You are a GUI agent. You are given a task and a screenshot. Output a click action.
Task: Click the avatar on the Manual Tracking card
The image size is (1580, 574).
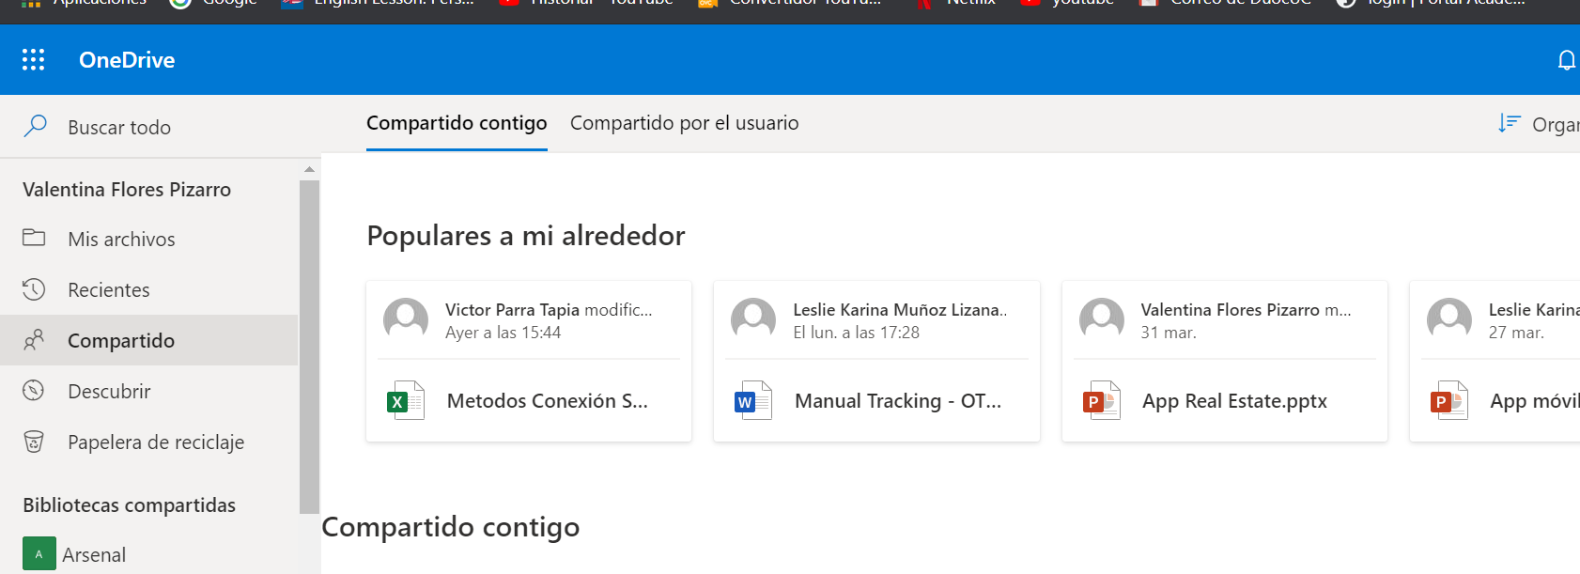pyautogui.click(x=753, y=320)
